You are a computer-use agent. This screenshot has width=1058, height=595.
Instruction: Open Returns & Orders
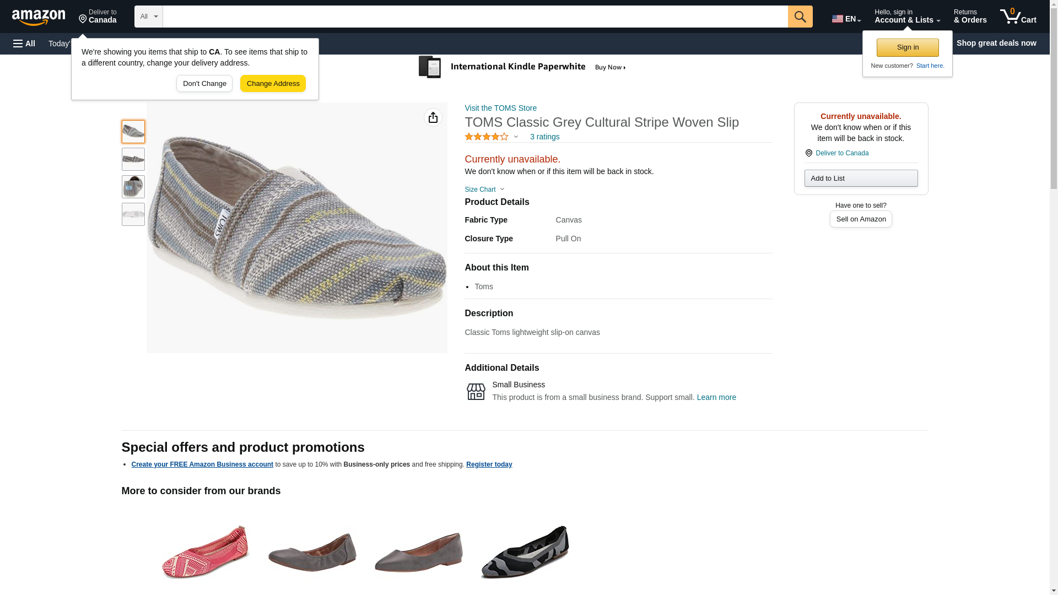click(x=970, y=17)
